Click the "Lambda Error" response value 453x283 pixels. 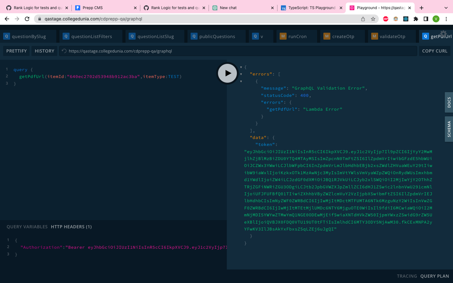(x=322, y=109)
